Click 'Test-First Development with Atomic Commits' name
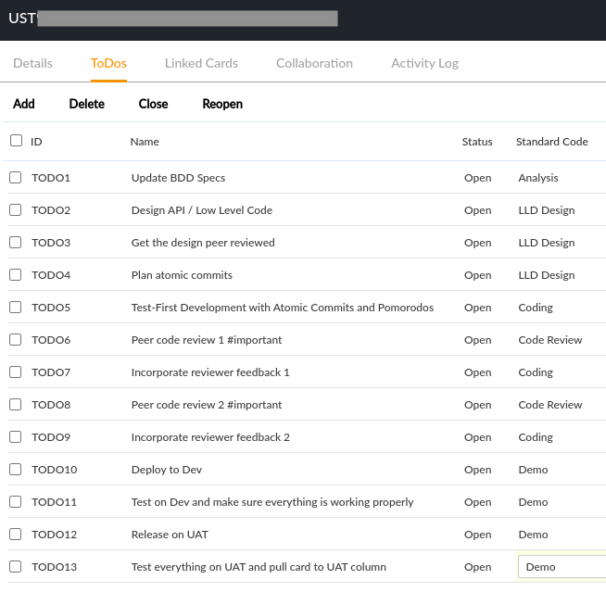The width and height of the screenshot is (606, 592). [283, 308]
